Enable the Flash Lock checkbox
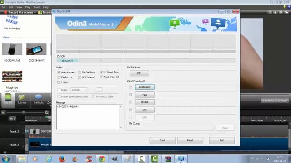The image size is (291, 163). (x=59, y=77)
